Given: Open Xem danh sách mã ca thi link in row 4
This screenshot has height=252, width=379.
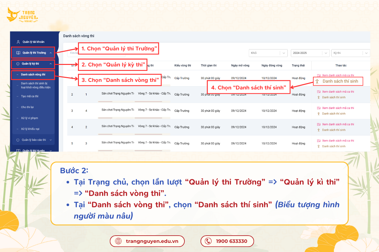Looking at the screenshot, I should [338, 124].
